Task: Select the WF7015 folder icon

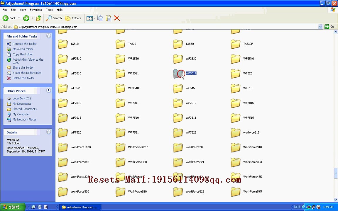Action: tap(236, 103)
